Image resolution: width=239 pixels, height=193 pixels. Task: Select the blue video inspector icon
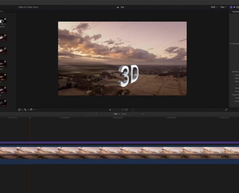coord(231,7)
